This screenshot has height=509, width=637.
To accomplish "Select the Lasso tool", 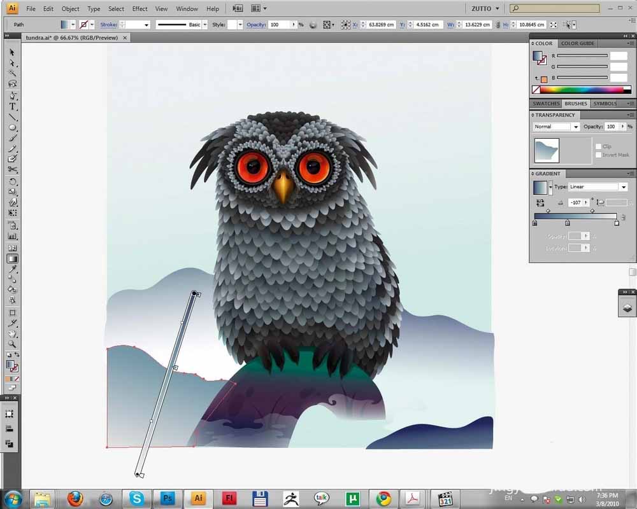I will 12,83.
